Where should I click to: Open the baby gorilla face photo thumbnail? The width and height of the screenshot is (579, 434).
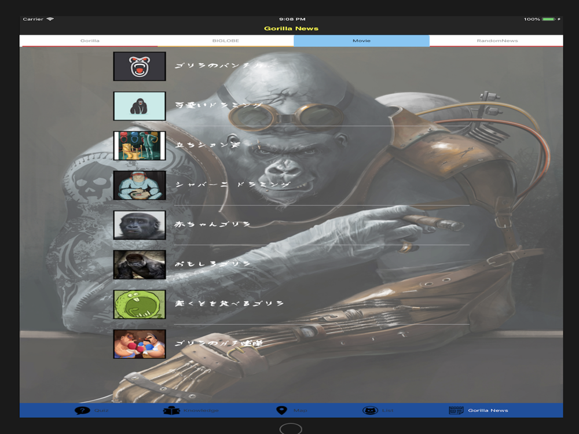point(140,225)
